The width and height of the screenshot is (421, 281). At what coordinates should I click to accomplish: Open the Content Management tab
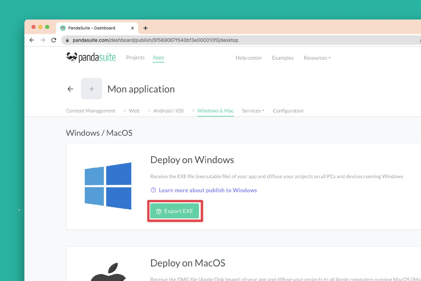click(90, 111)
